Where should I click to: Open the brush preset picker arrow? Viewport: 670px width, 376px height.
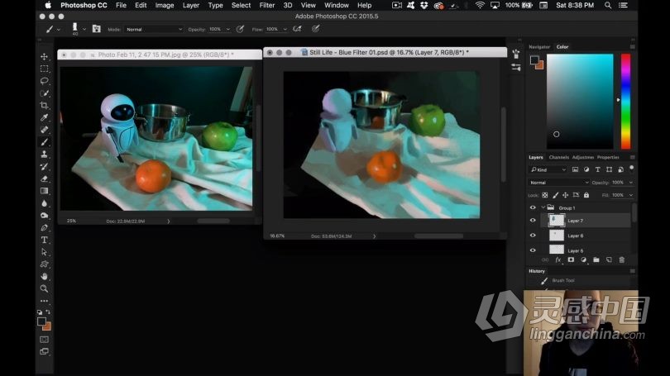click(x=84, y=29)
